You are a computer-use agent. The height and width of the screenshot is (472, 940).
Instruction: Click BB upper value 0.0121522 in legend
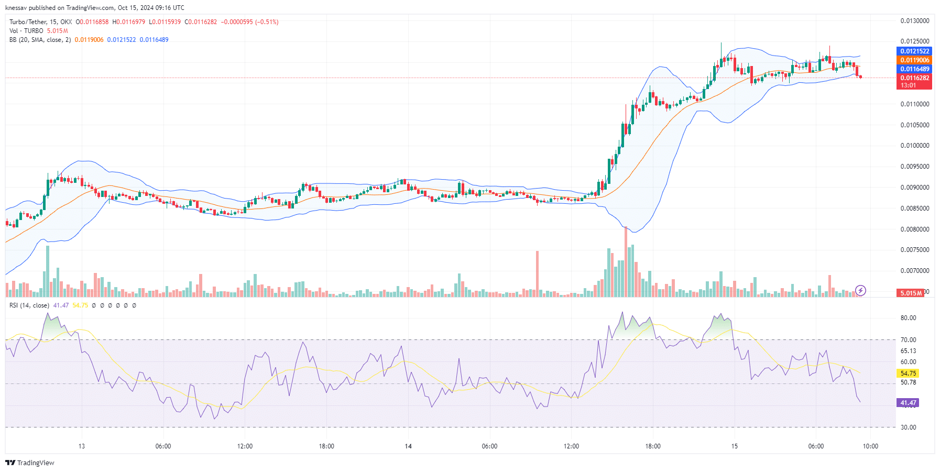point(122,40)
